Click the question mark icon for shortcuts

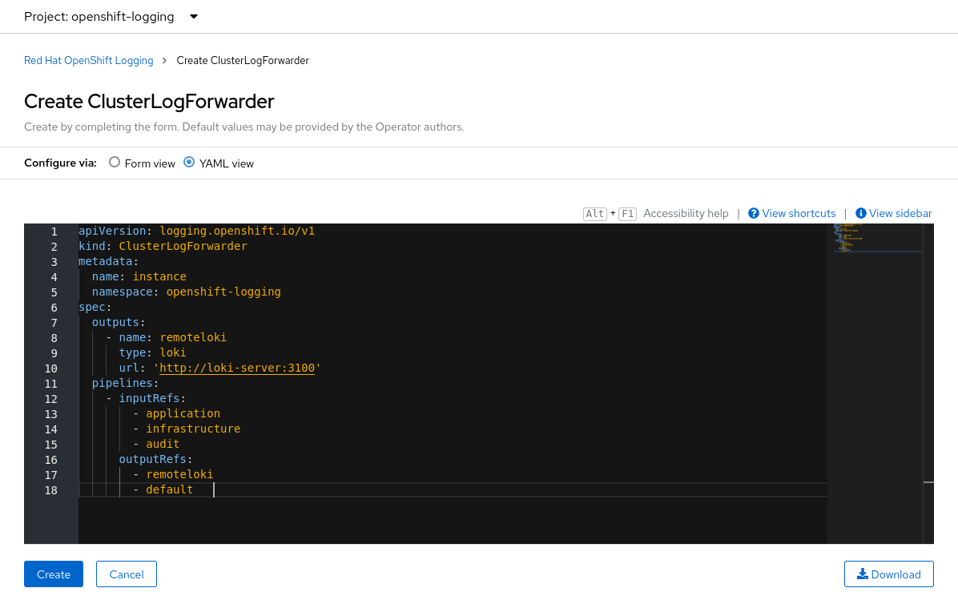754,214
